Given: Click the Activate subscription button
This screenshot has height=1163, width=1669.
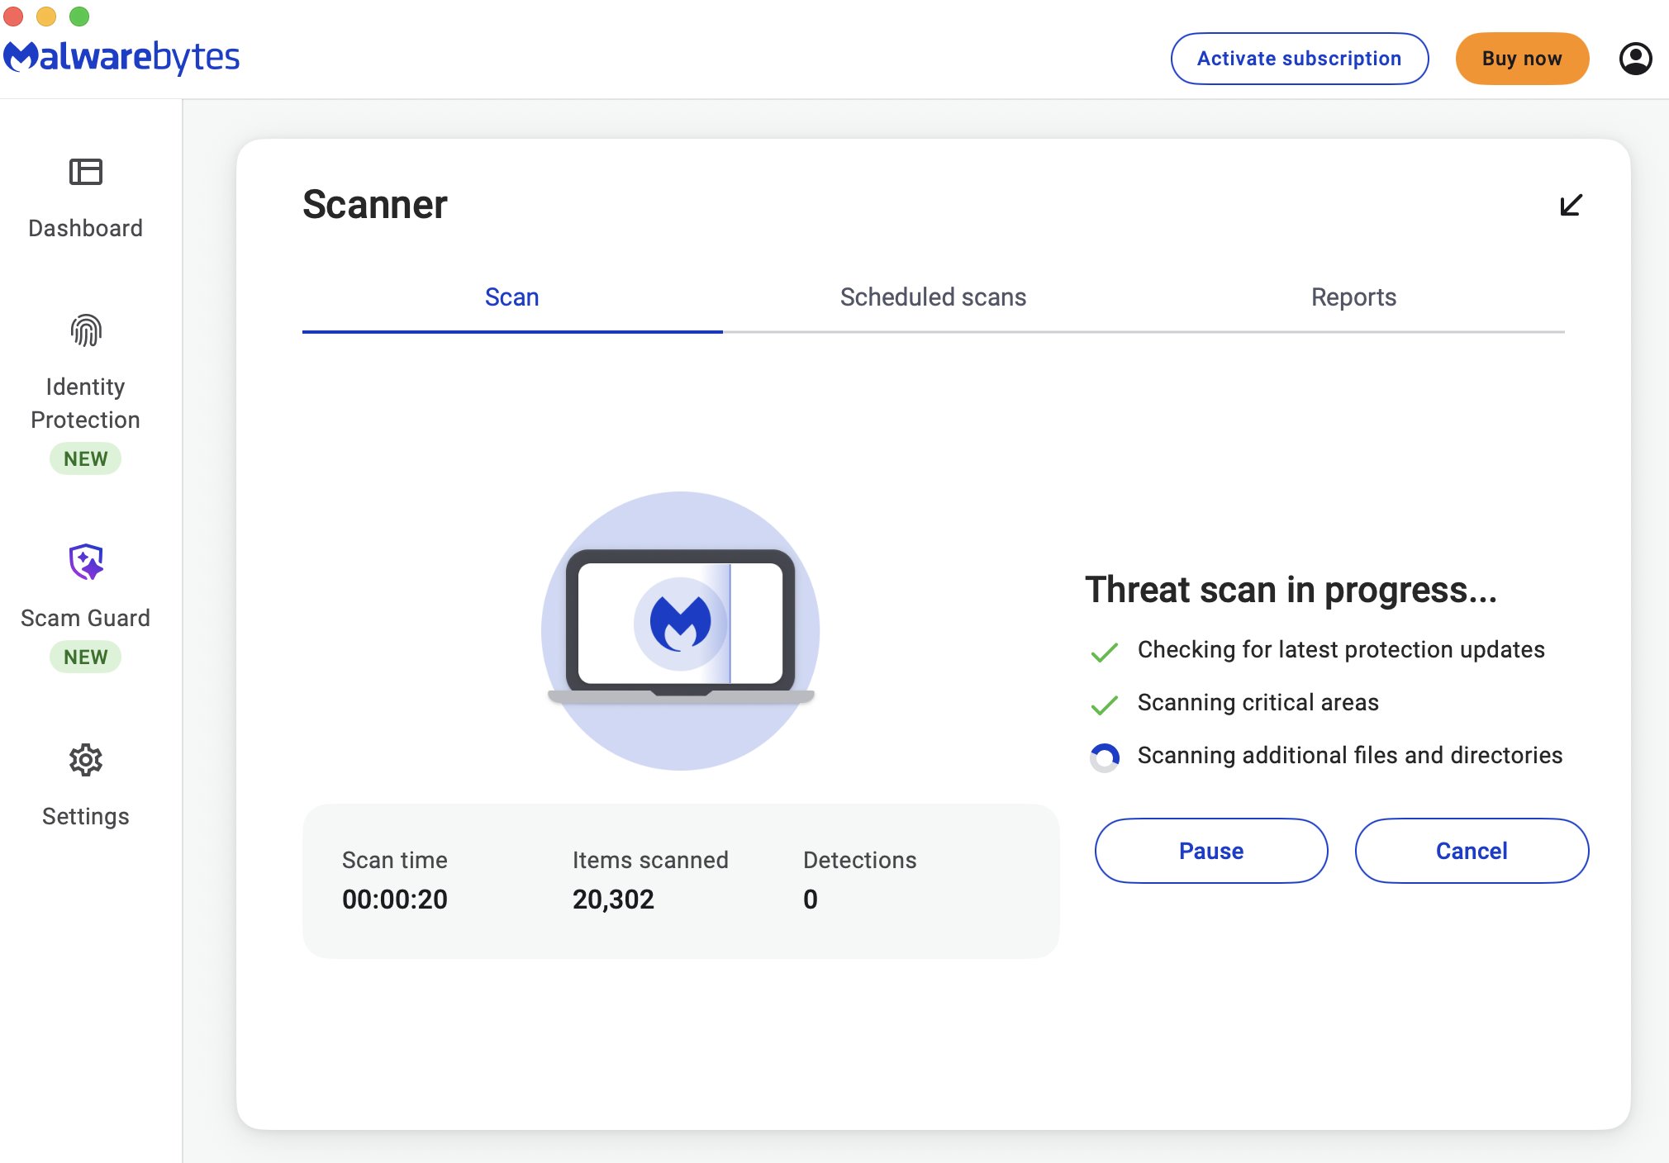Looking at the screenshot, I should point(1300,59).
